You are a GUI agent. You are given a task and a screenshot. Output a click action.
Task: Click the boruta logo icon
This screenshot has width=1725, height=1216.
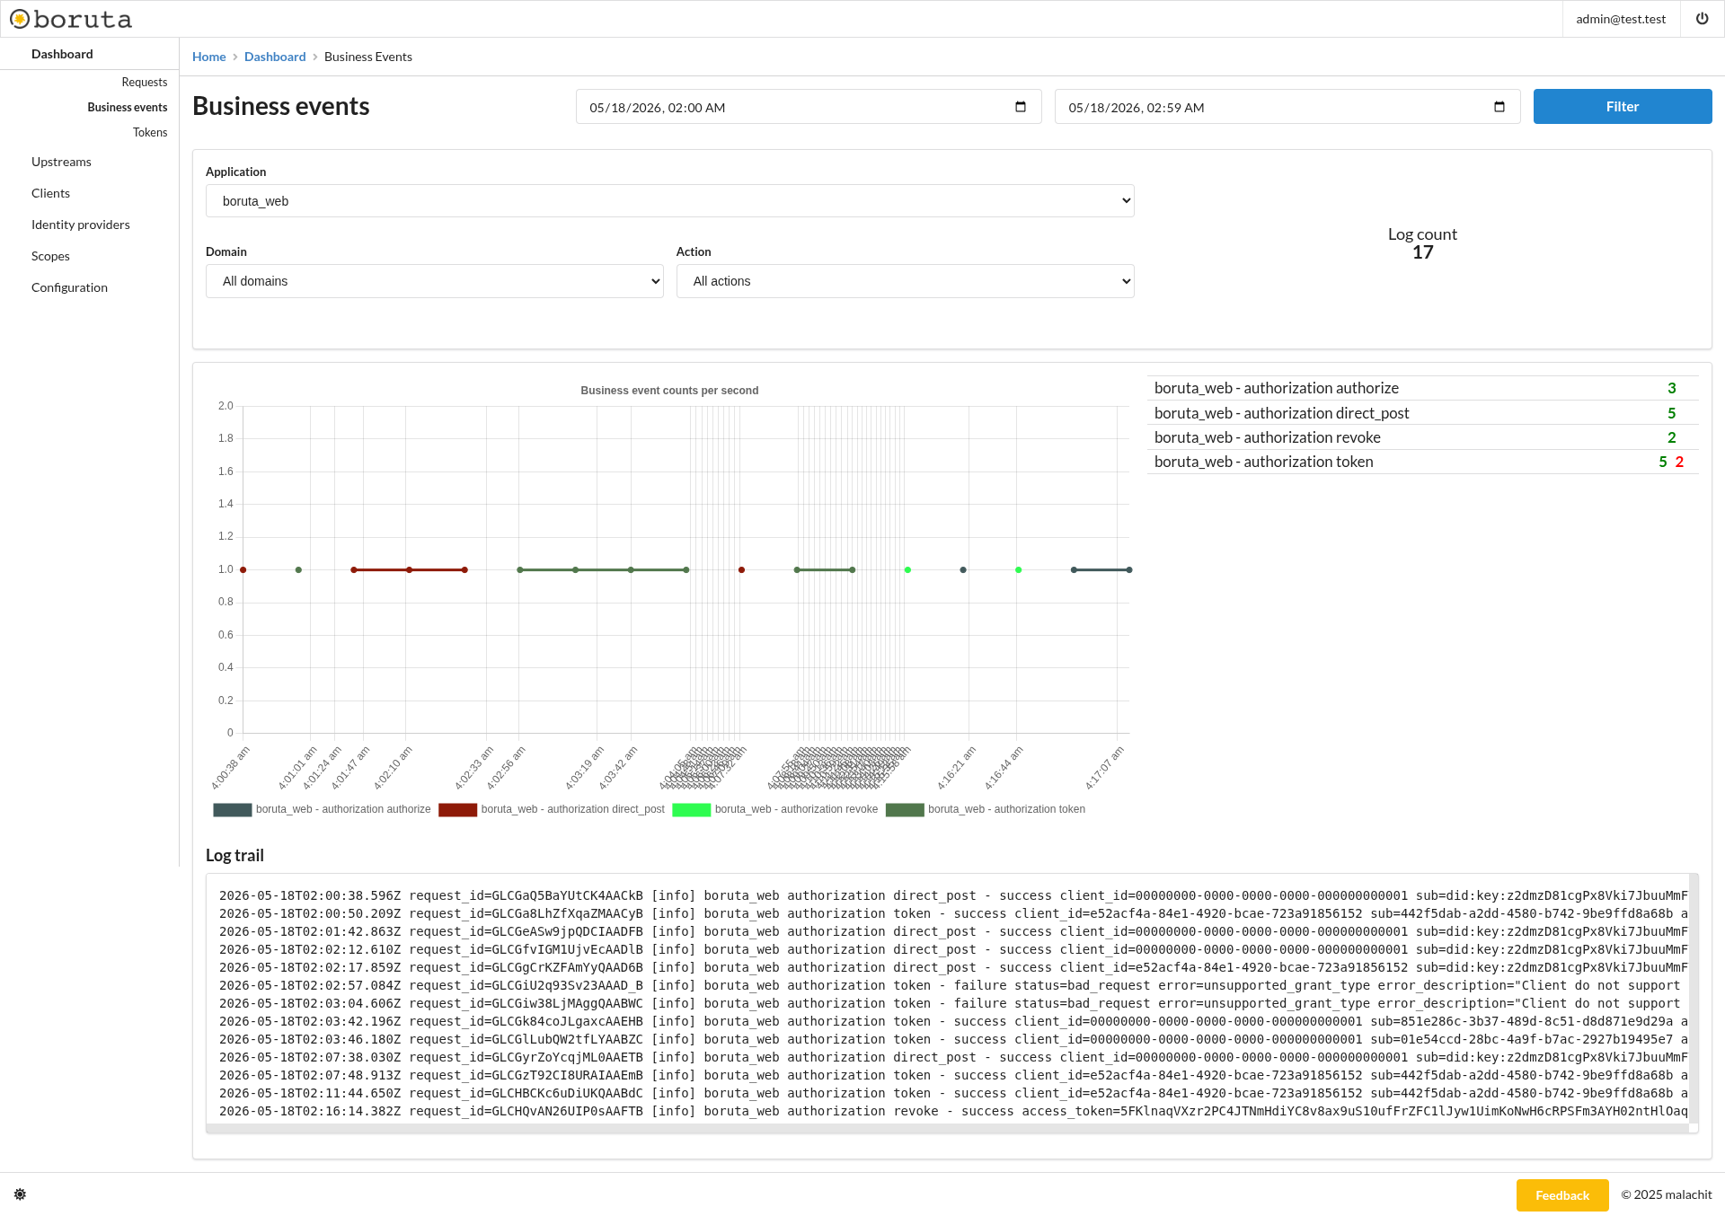20,19
